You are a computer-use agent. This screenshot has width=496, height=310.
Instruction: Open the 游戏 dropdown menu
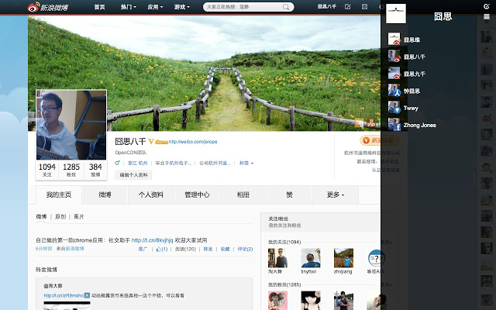[182, 7]
